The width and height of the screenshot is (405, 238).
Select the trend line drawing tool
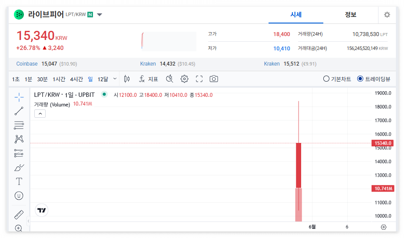[x=19, y=111]
